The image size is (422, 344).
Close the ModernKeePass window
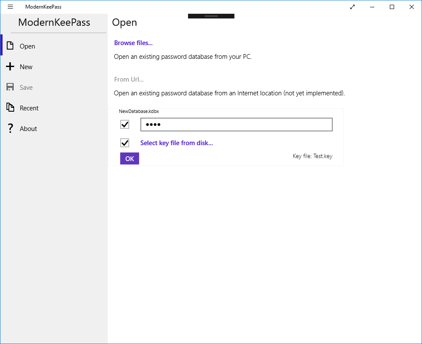[x=412, y=7]
